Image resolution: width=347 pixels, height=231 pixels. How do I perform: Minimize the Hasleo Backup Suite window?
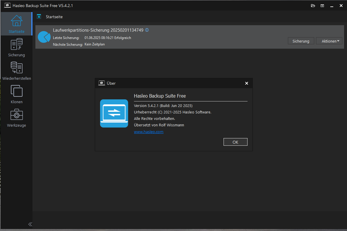pos(332,6)
